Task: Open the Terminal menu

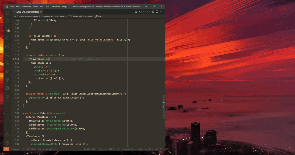Action: tap(55, 6)
